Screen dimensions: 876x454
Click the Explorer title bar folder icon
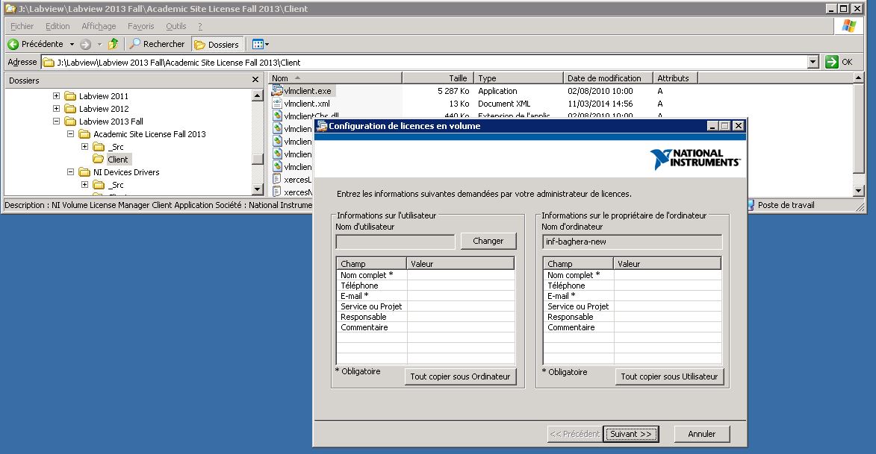10,8
